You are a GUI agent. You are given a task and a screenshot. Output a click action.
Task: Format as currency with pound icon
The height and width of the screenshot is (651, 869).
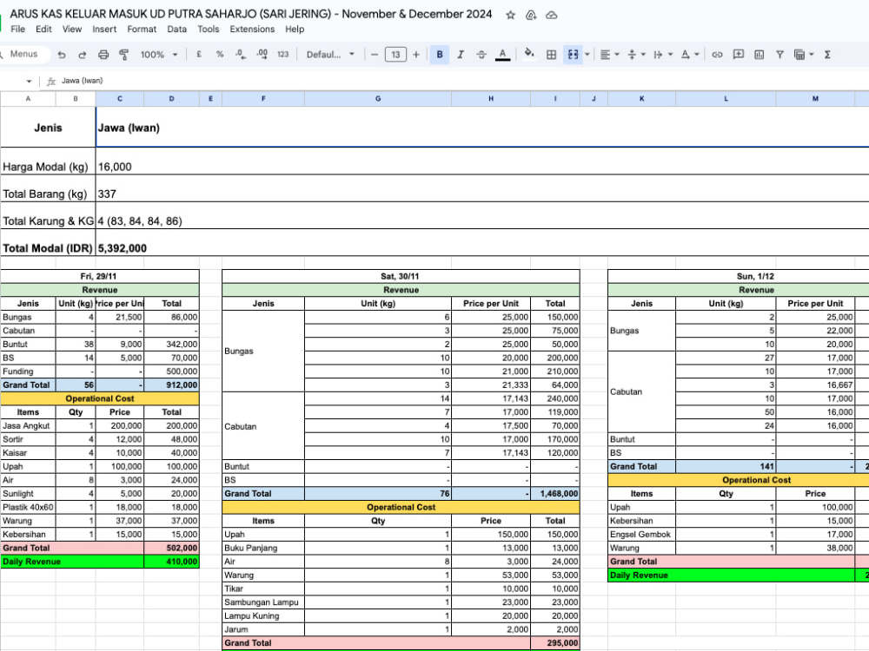(x=199, y=54)
